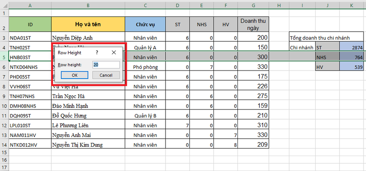Select cell NTKD04NHS
Image resolution: width=366 pixels, height=171 pixels.
pyautogui.click(x=30, y=67)
